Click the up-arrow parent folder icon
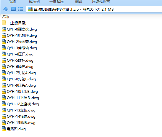Image resolution: width=162 pixels, height=137 pixels. point(6,9)
